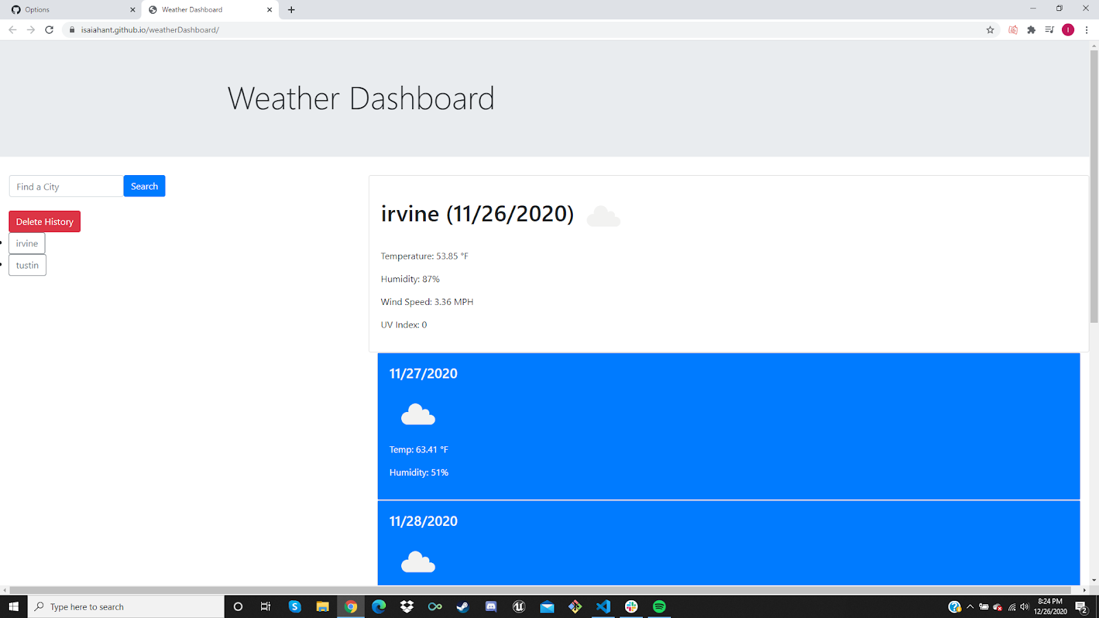
Task: Open the Chrome extensions puzzle icon
Action: [x=1031, y=30]
